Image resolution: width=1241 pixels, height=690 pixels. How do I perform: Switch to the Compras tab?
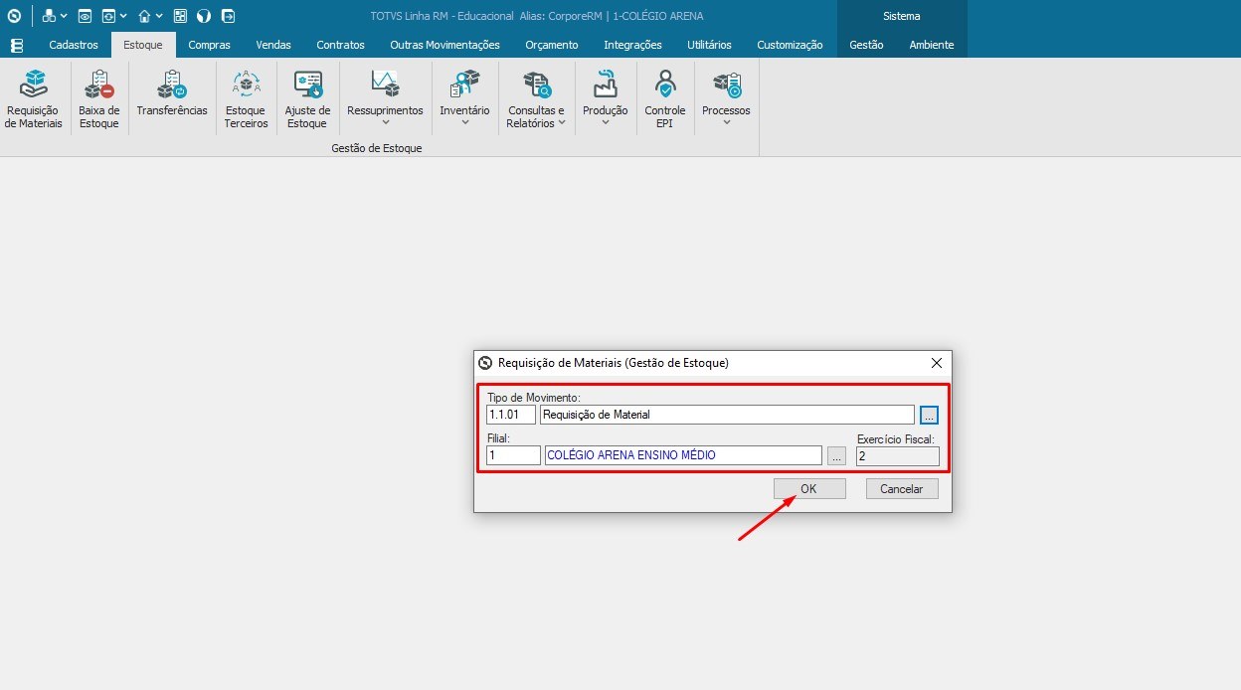click(209, 44)
